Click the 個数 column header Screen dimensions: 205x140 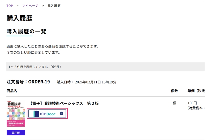(175, 91)
